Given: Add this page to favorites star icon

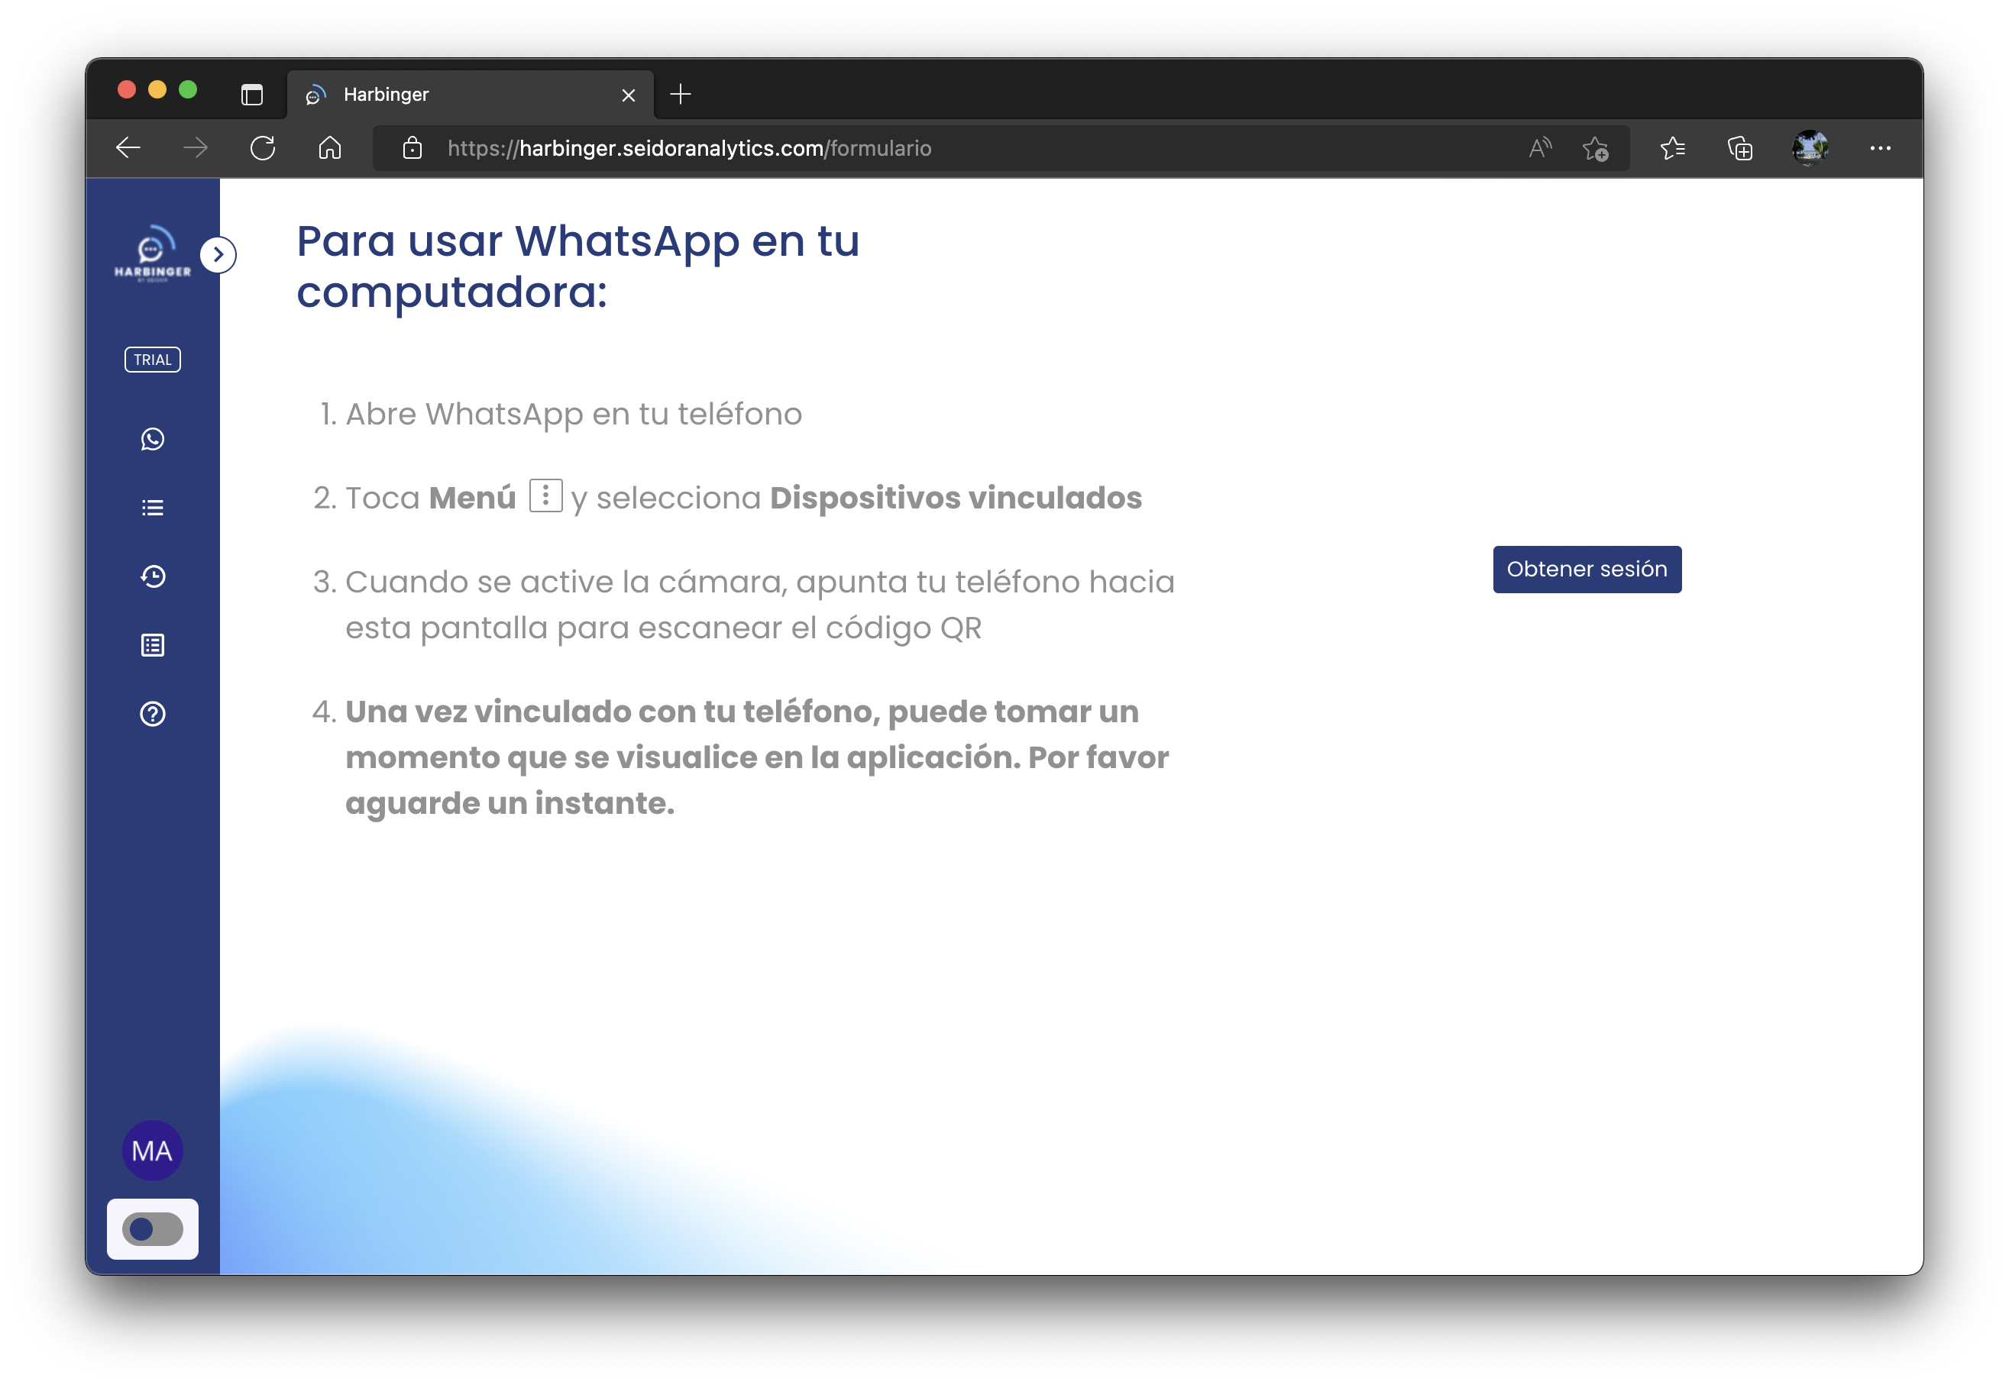Looking at the screenshot, I should tap(1595, 149).
